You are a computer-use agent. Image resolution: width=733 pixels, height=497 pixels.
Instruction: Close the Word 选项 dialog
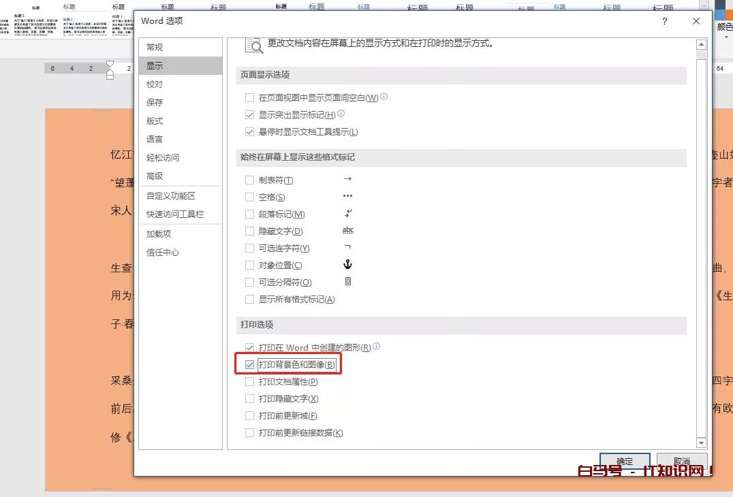pos(696,21)
